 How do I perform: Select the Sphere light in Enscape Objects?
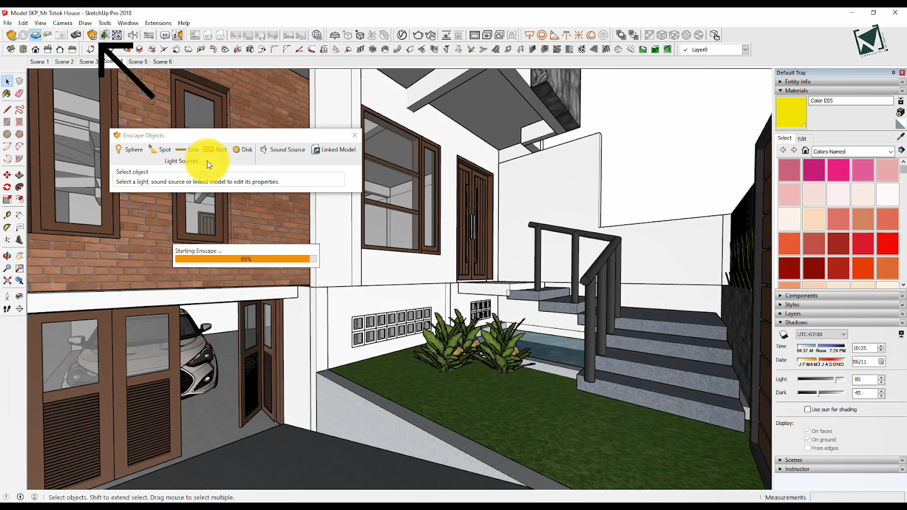click(x=129, y=149)
